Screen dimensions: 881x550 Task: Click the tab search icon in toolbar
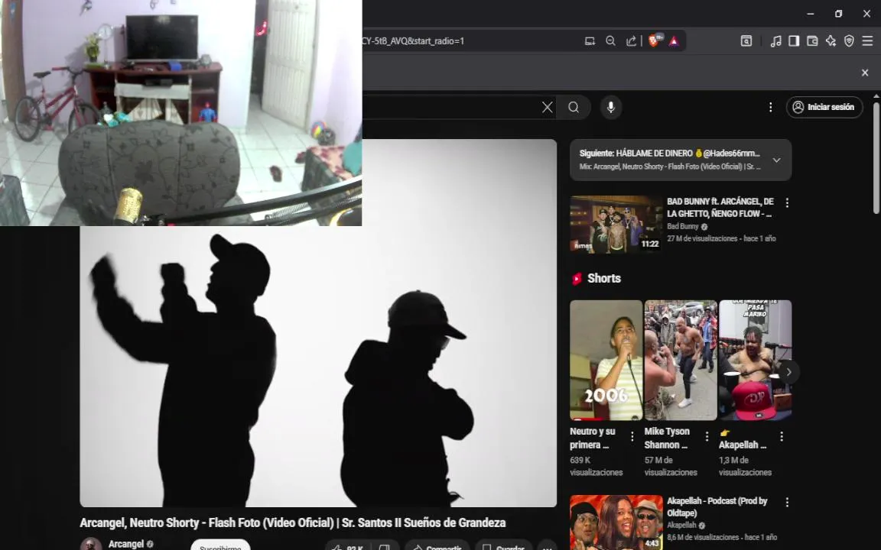(746, 41)
